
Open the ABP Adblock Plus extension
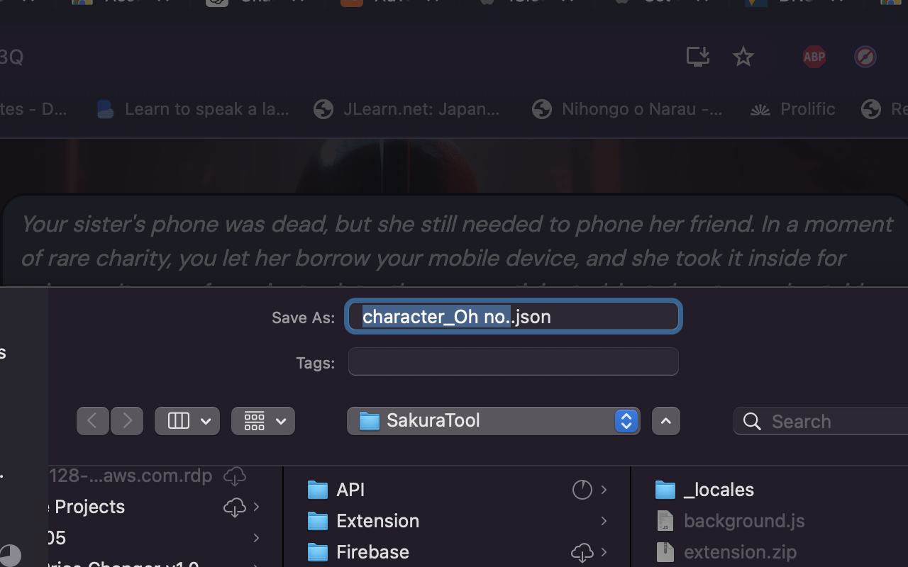814,57
